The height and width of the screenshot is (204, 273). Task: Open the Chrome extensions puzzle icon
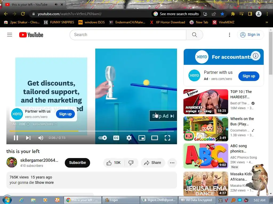pos(233,14)
